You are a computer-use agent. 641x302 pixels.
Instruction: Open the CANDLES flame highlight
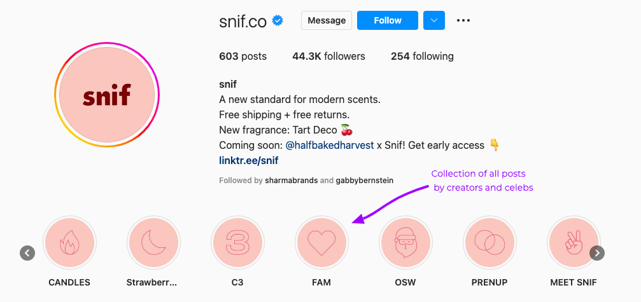pos(69,242)
